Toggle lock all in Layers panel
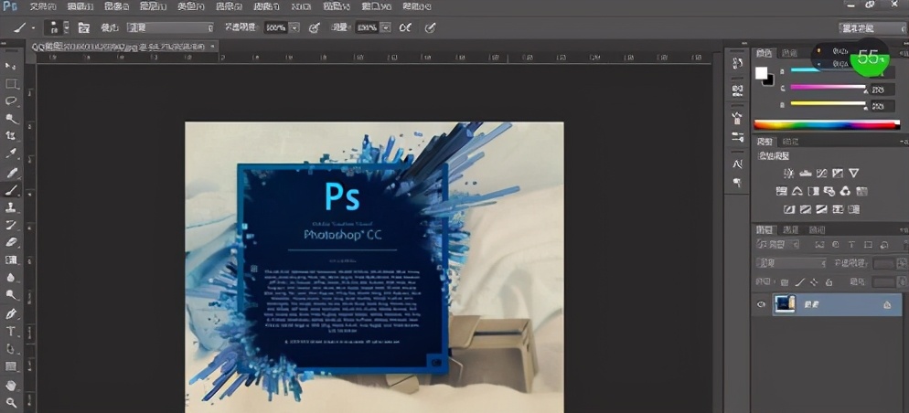This screenshot has width=909, height=413. click(829, 282)
